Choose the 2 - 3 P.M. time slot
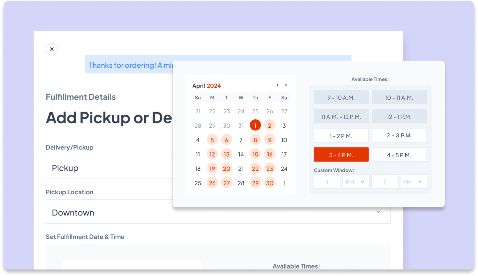Image resolution: width=478 pixels, height=276 pixels. (x=399, y=135)
